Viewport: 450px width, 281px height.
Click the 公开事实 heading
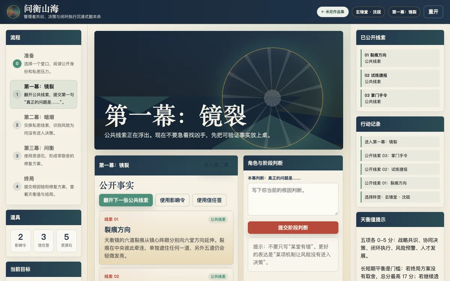[x=117, y=185]
